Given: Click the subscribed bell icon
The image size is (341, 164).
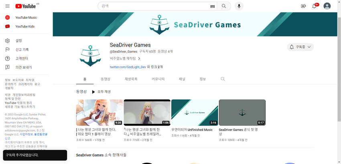Looking at the screenshot, I should [x=292, y=47].
